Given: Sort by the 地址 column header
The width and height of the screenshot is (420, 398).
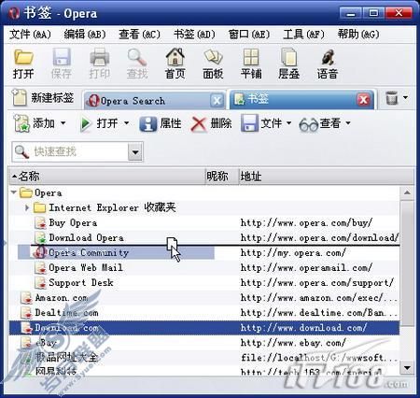Looking at the screenshot, I should coord(326,177).
